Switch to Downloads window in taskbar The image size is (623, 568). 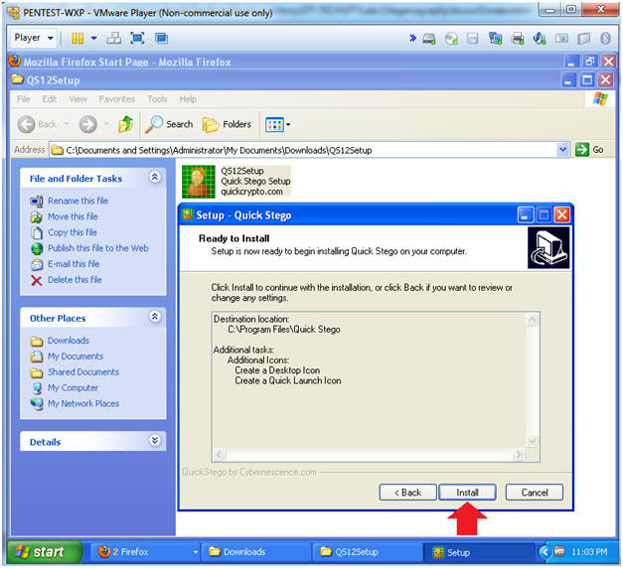click(256, 552)
